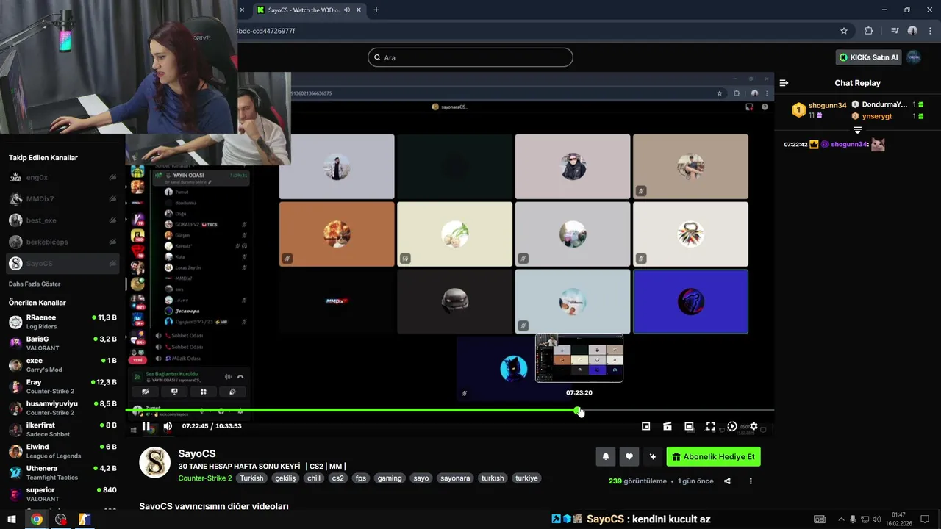The height and width of the screenshot is (529, 941).
Task: Open recommended channel BarisG
Action: click(62, 343)
